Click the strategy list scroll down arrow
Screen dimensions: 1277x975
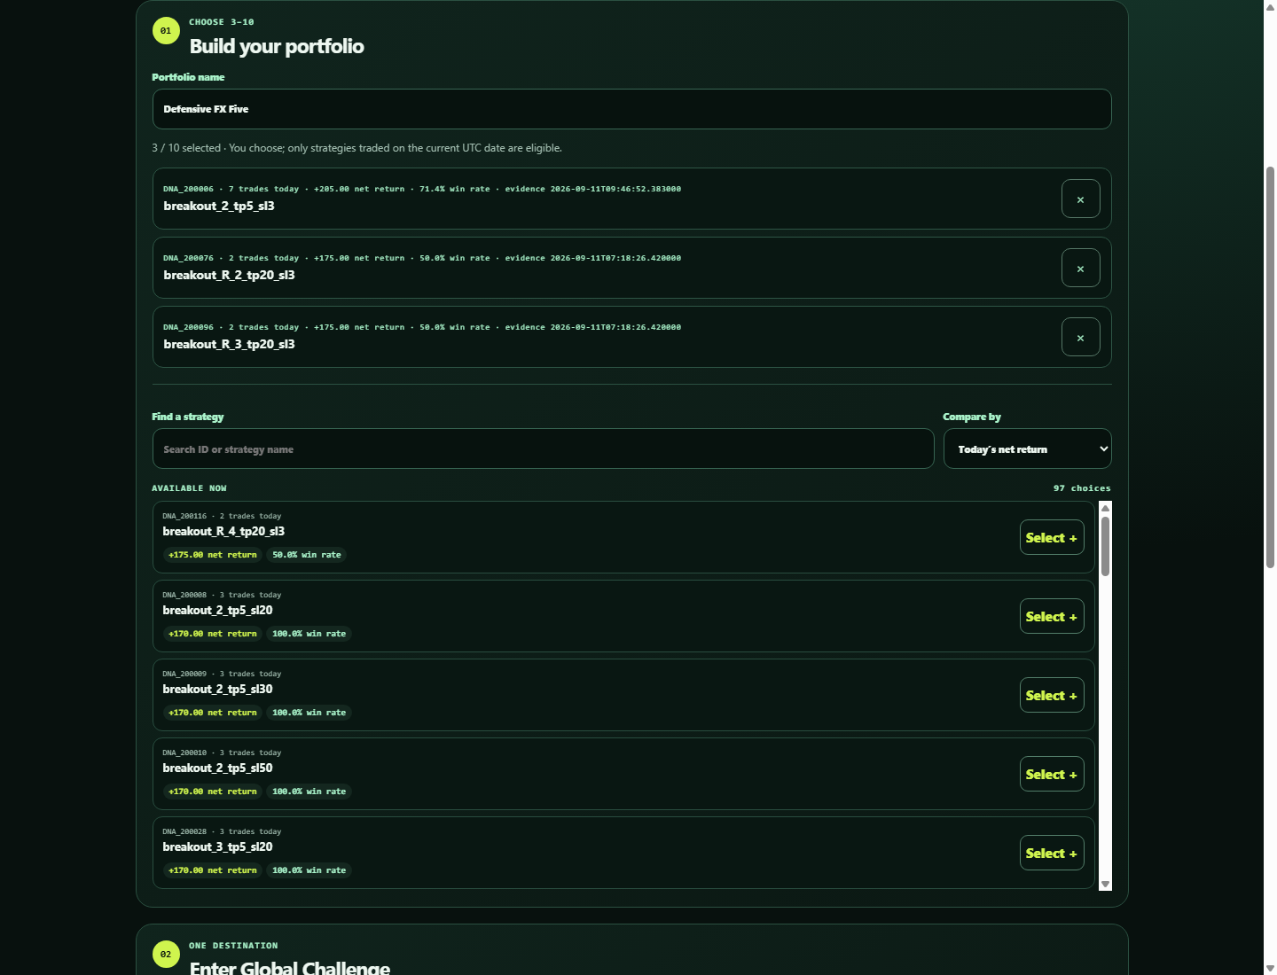click(x=1105, y=884)
